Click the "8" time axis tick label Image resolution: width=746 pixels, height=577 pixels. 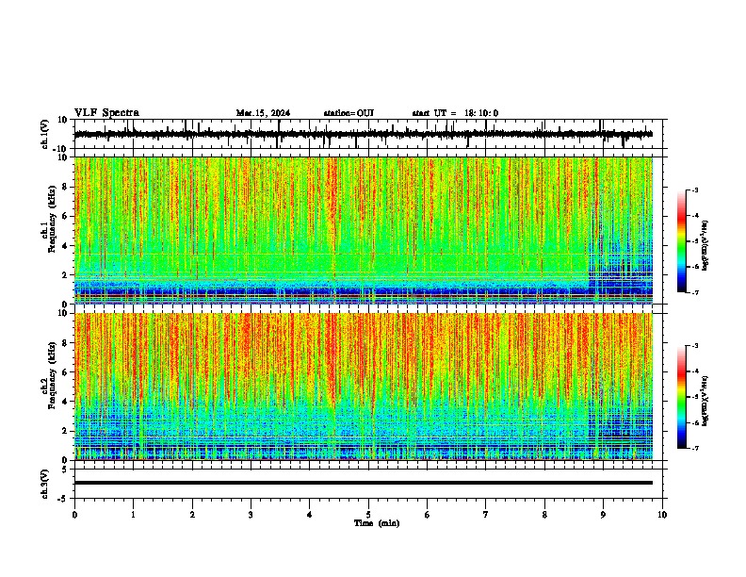point(544,515)
